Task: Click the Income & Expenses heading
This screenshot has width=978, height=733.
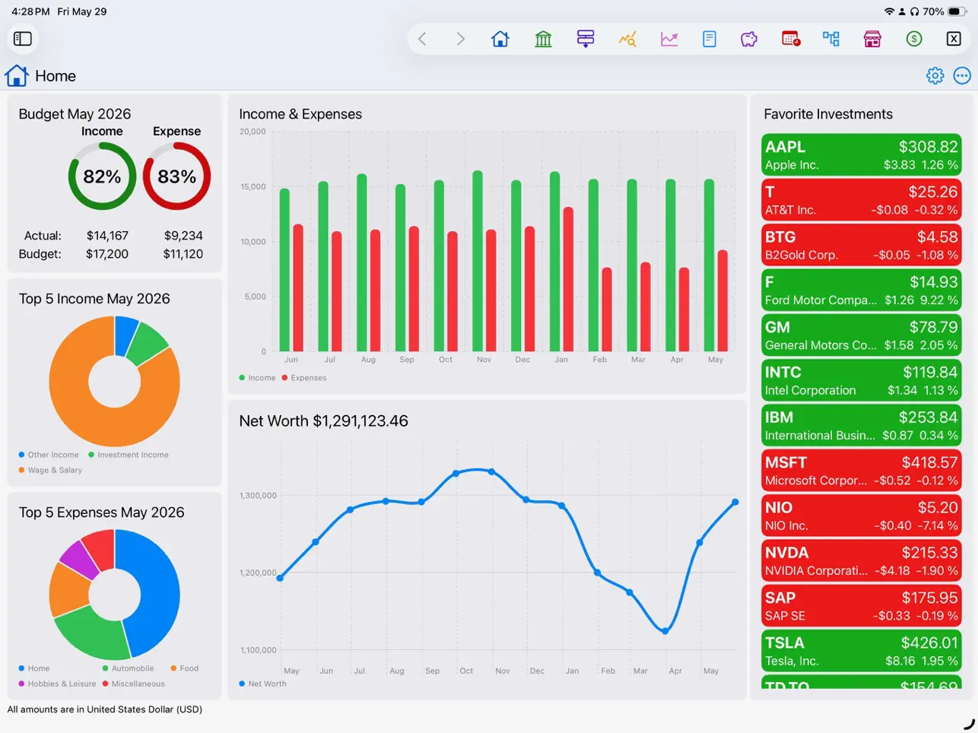Action: pyautogui.click(x=300, y=114)
